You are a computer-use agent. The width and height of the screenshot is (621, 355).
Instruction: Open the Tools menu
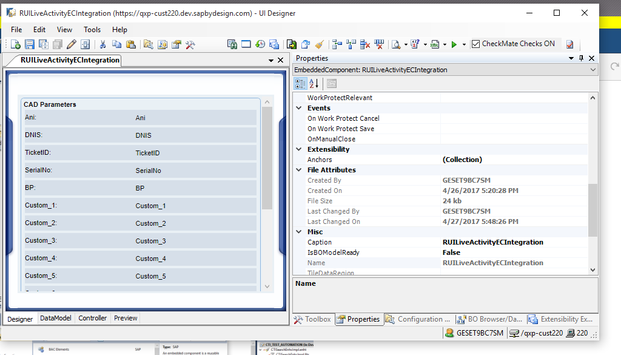point(92,30)
